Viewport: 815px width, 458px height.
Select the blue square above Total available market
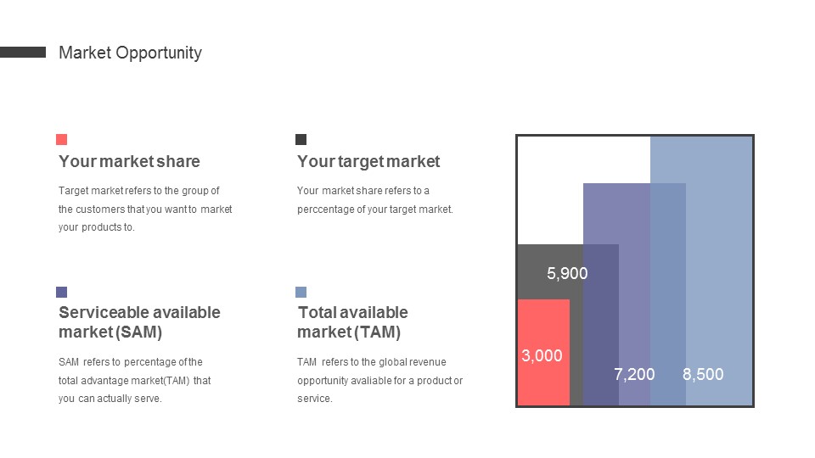(x=301, y=292)
